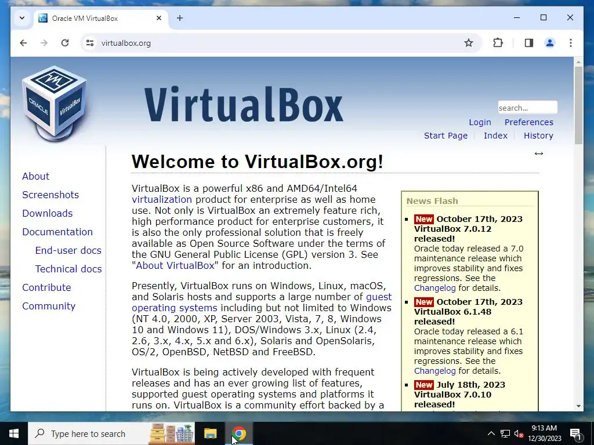Open File Explorer from the taskbar
Viewport: 594px width, 445px height.
(210, 433)
